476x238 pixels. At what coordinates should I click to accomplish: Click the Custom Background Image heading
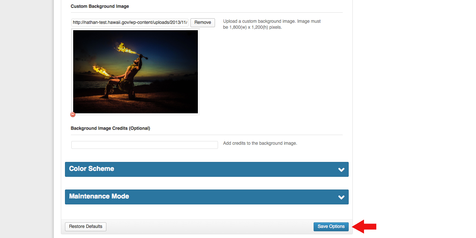100,6
